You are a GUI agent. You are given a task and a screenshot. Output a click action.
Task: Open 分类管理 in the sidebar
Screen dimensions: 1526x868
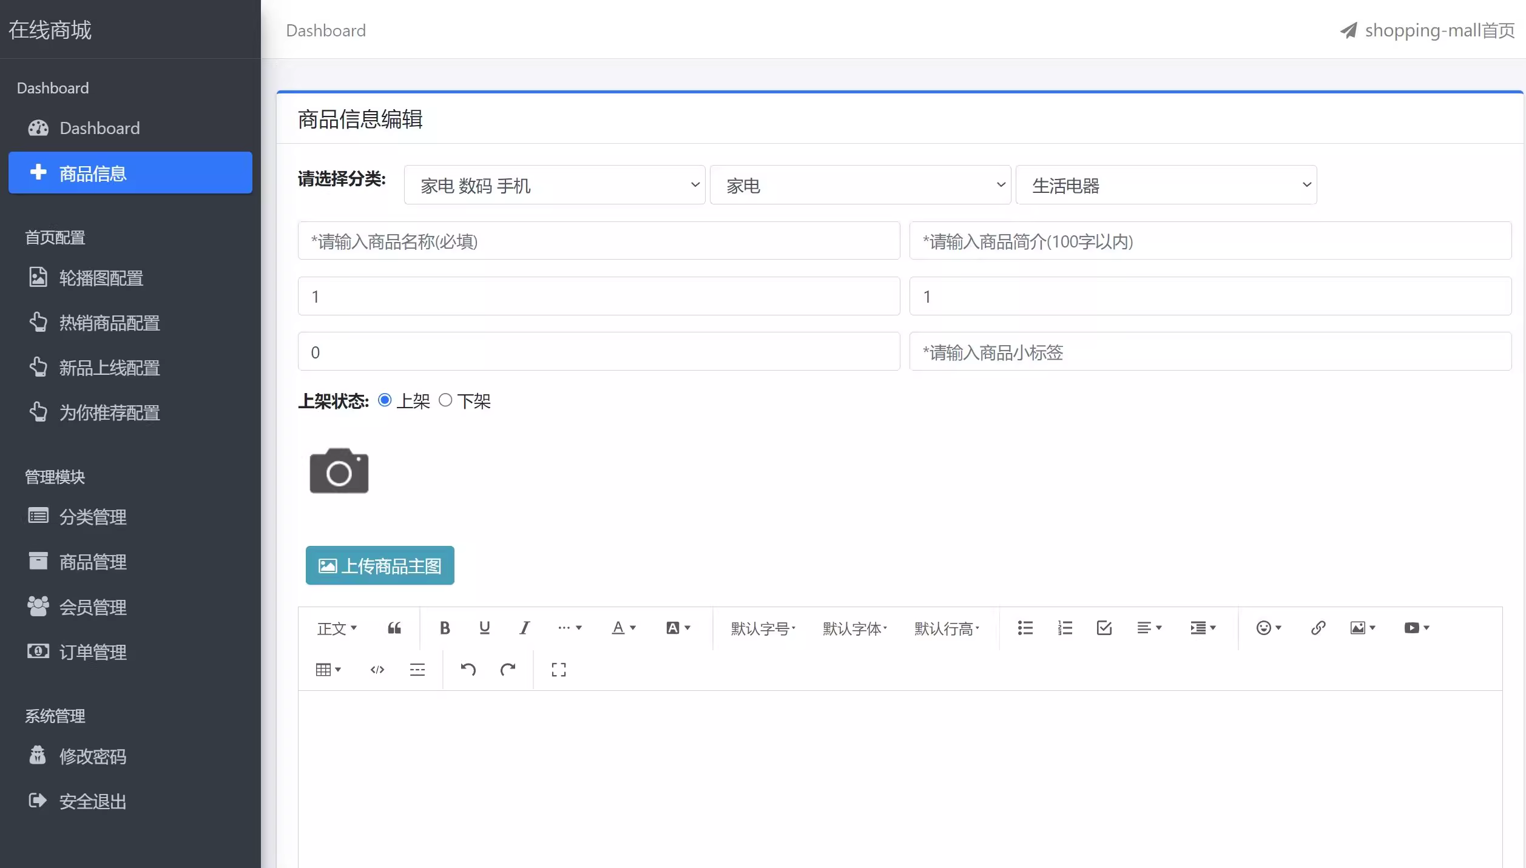(130, 517)
